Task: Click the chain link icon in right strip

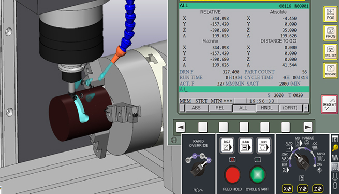Action: click(335, 186)
